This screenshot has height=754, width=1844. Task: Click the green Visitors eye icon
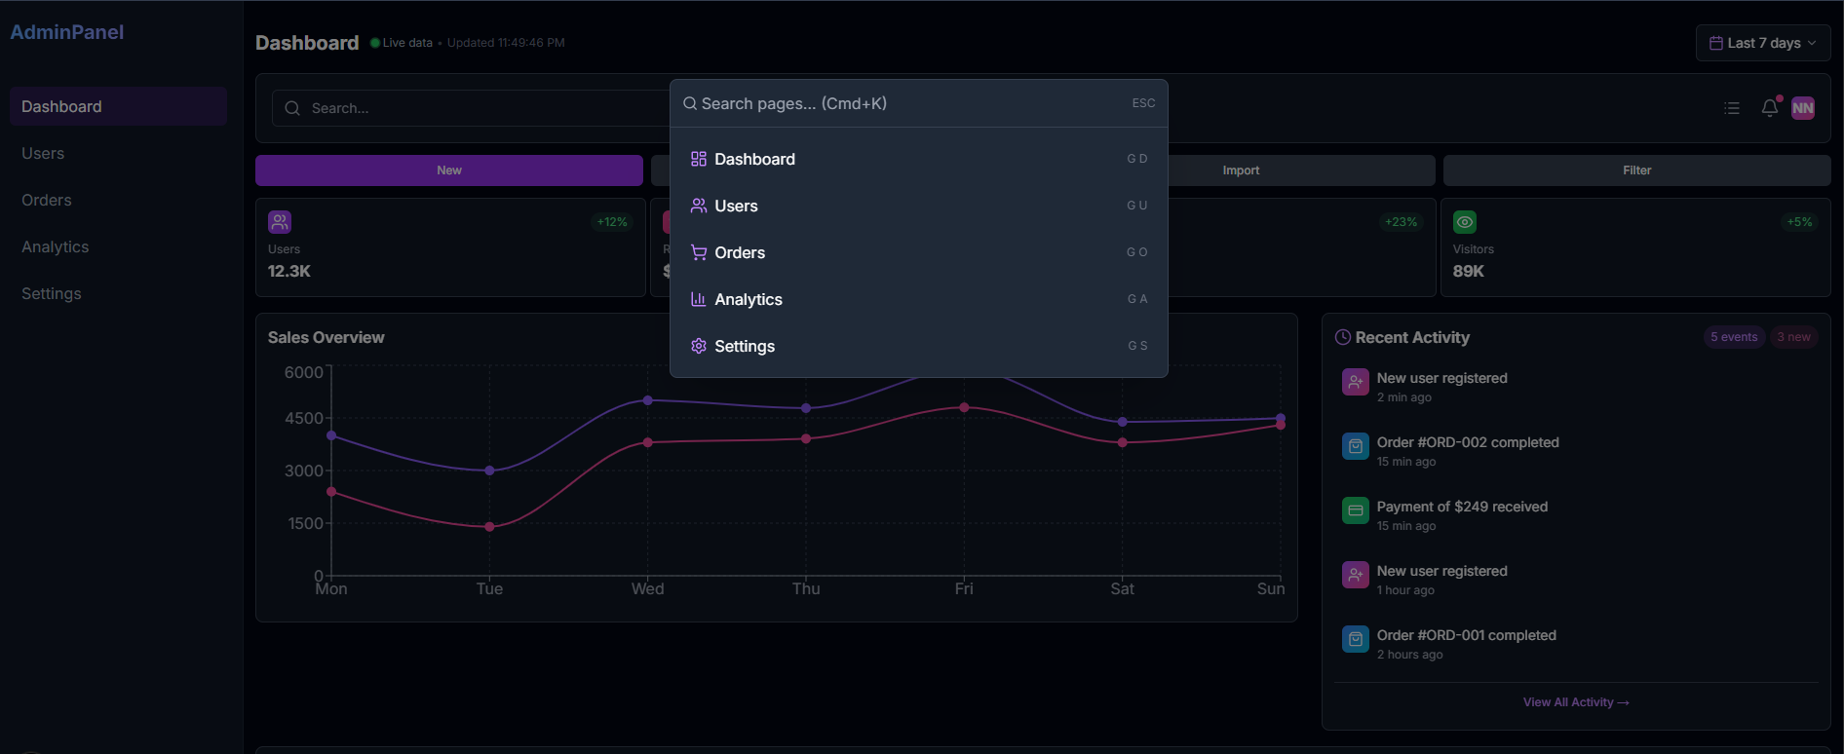click(x=1464, y=222)
